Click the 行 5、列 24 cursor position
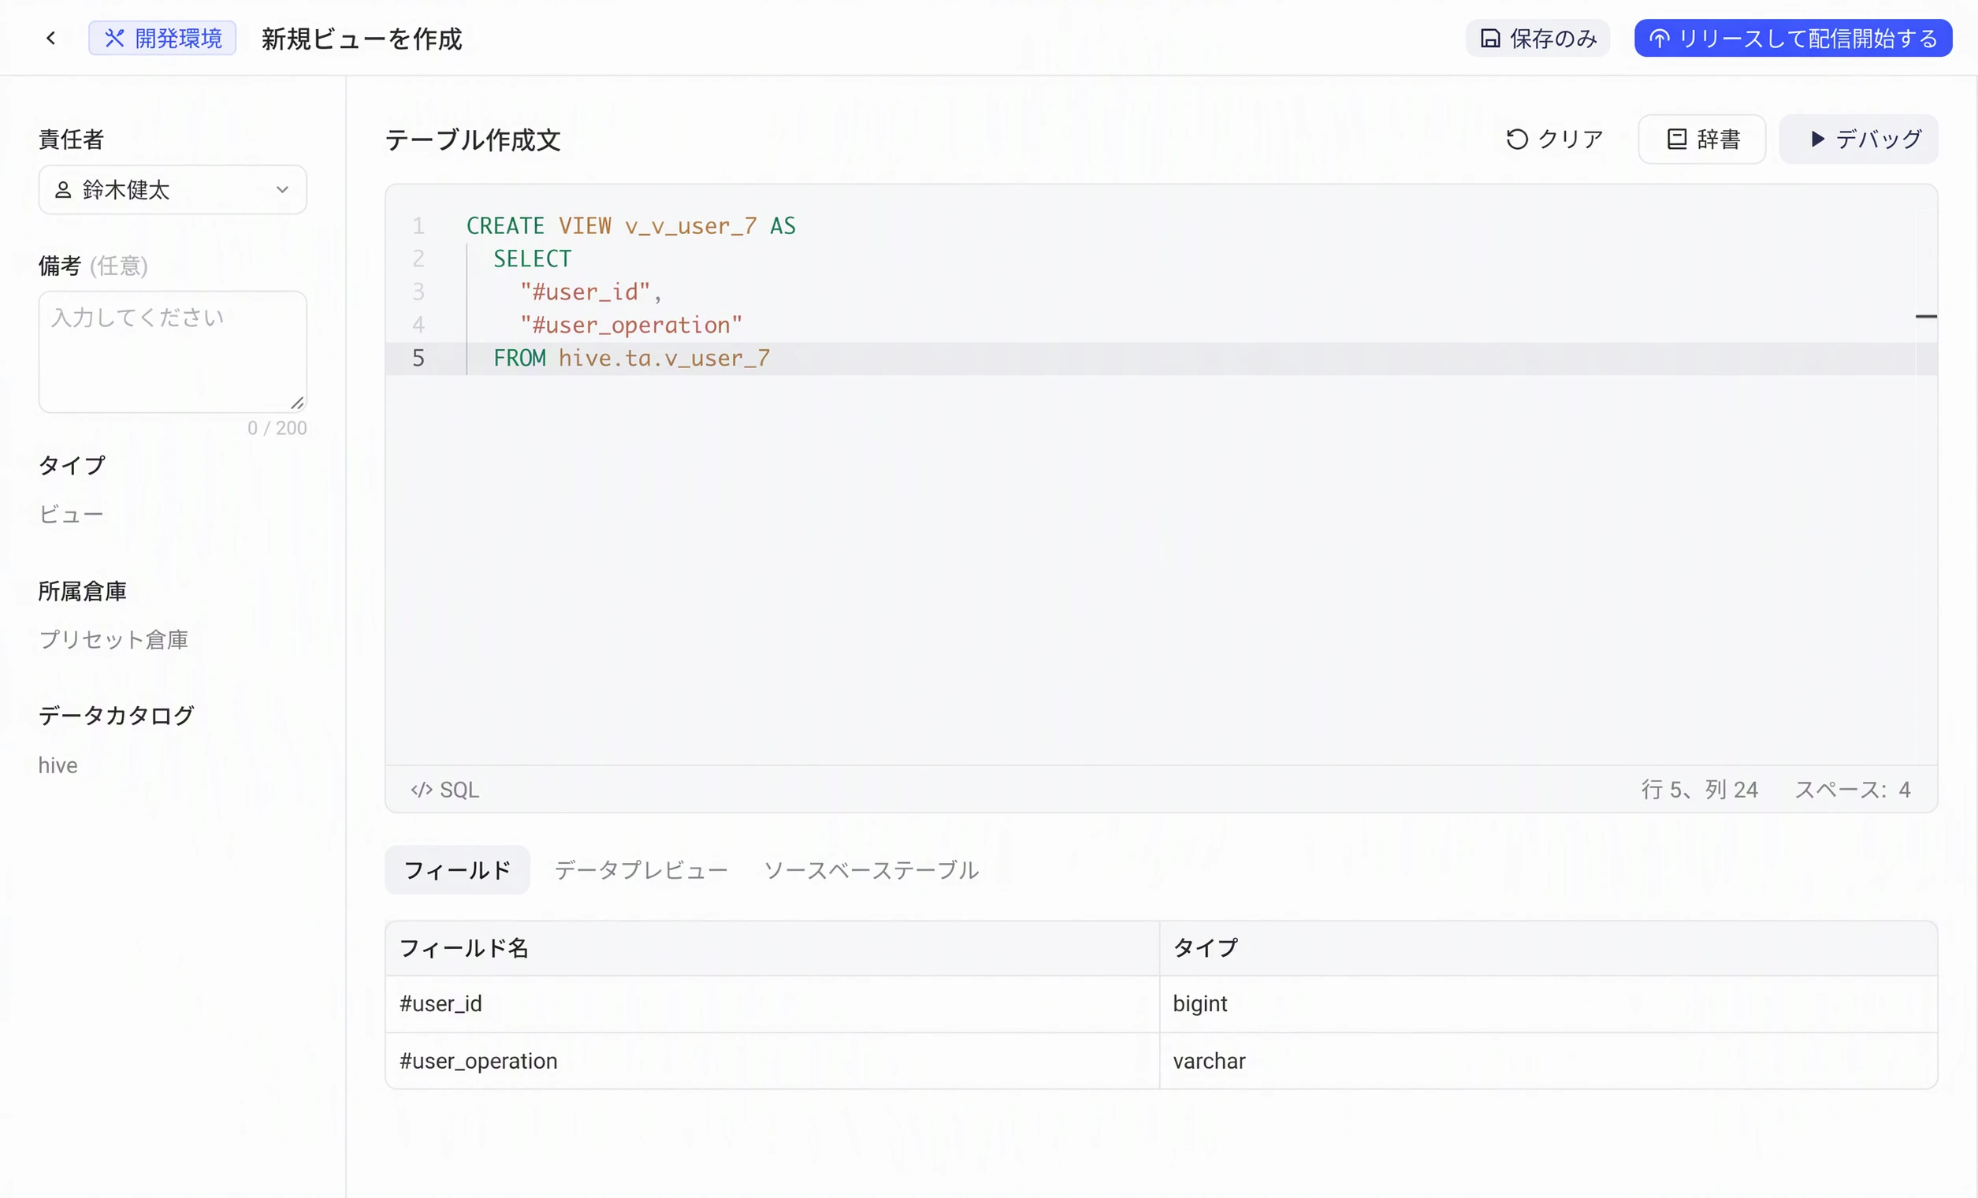The image size is (1978, 1198). point(1699,789)
